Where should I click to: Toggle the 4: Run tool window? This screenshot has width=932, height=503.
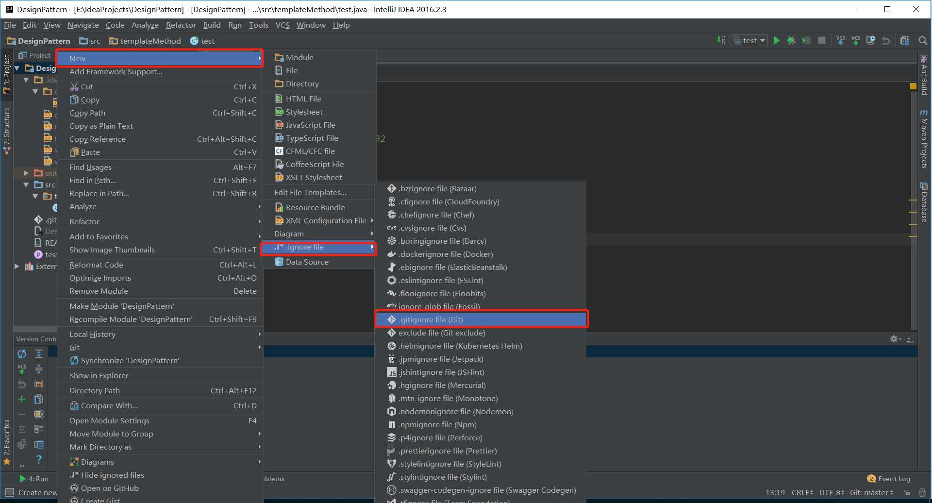(34, 479)
